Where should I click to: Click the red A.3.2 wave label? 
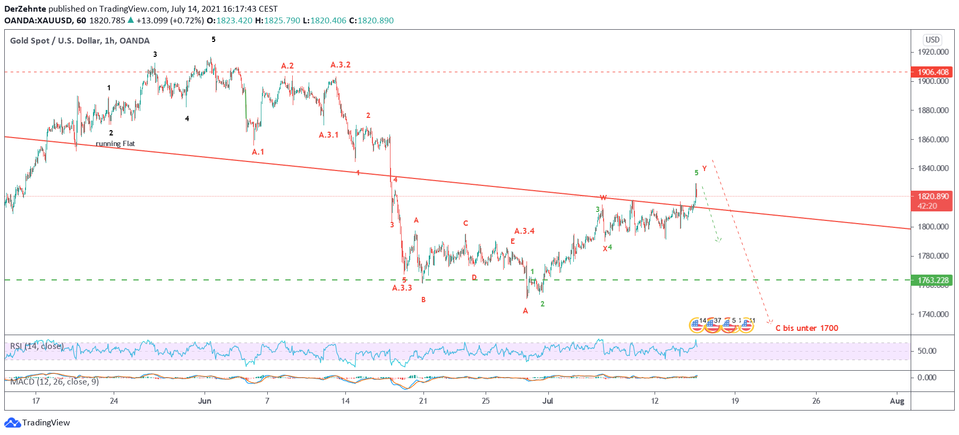(x=341, y=65)
